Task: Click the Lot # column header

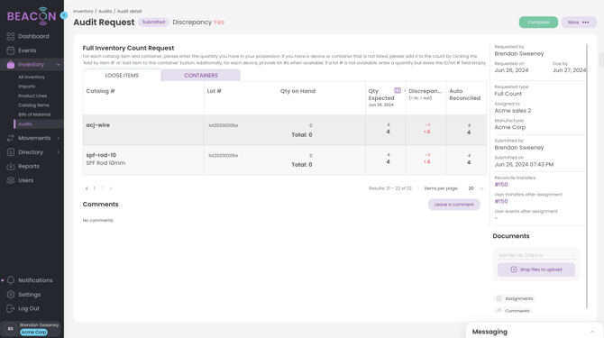Action: click(215, 91)
